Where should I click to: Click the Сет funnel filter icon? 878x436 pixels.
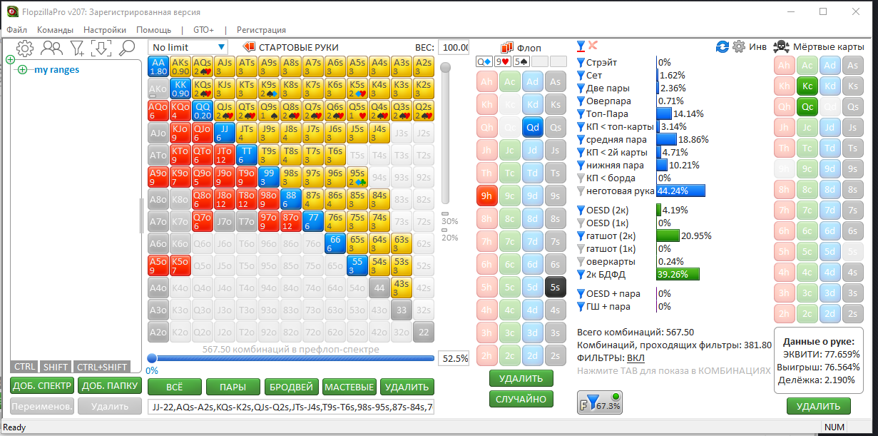(x=581, y=76)
